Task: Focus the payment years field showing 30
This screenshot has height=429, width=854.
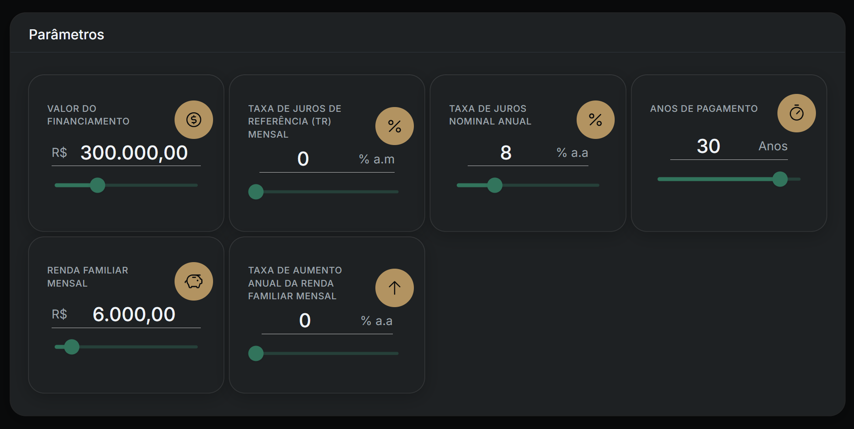Action: (708, 146)
